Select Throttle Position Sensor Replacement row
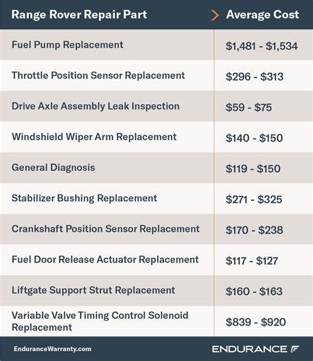313x361 pixels. [156, 75]
